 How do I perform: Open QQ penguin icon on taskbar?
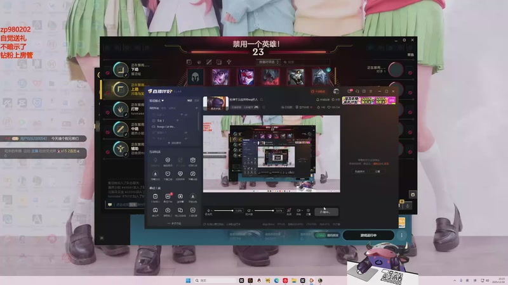click(x=259, y=281)
